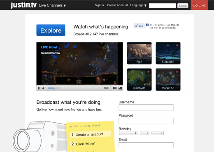Adjust the video volume slider
This screenshot has height=152, width=214.
[54, 88]
